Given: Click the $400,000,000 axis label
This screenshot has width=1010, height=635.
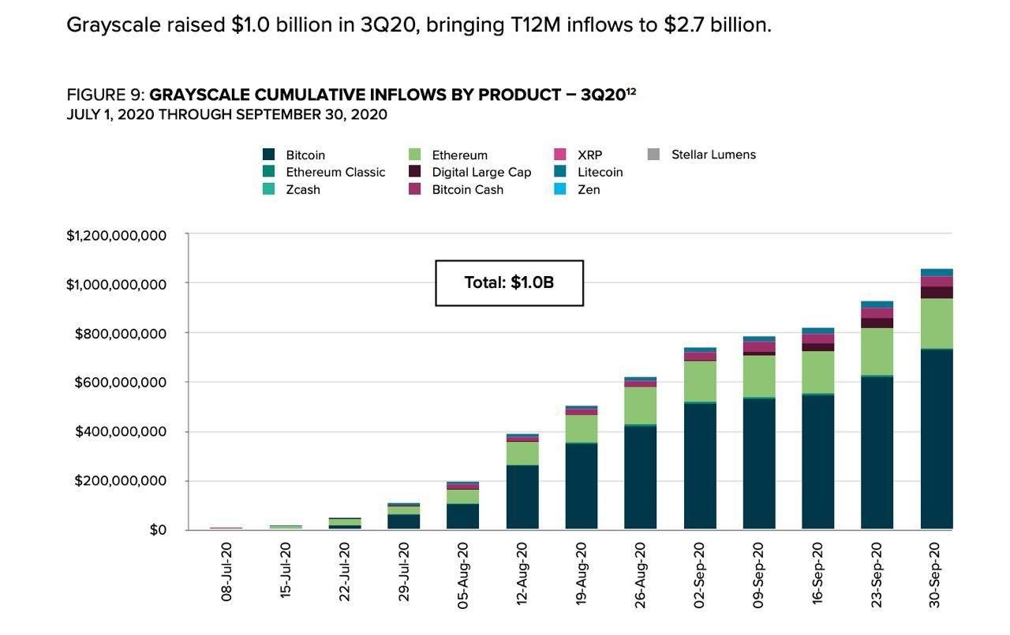Looking at the screenshot, I should point(121,431).
